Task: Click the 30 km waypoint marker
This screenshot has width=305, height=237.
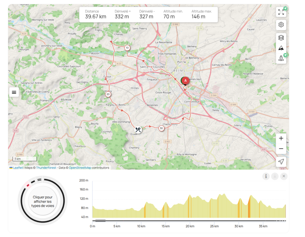Action: (161, 128)
